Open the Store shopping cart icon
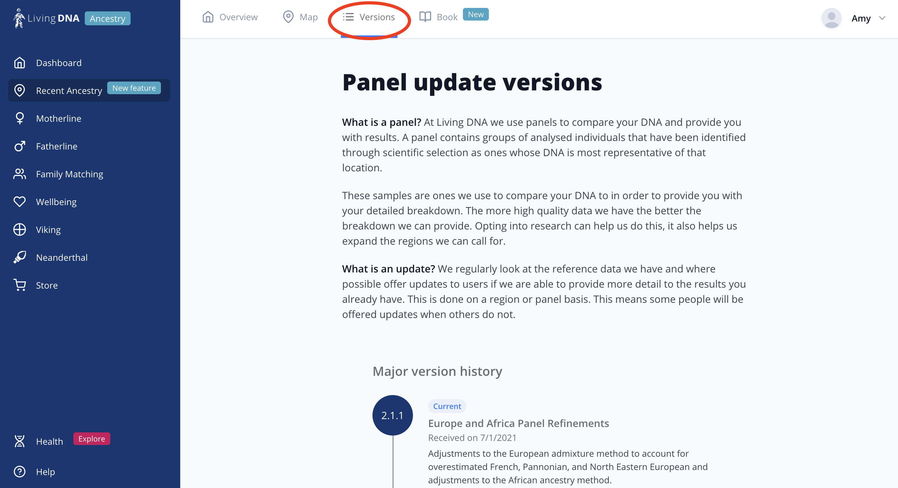 tap(20, 285)
